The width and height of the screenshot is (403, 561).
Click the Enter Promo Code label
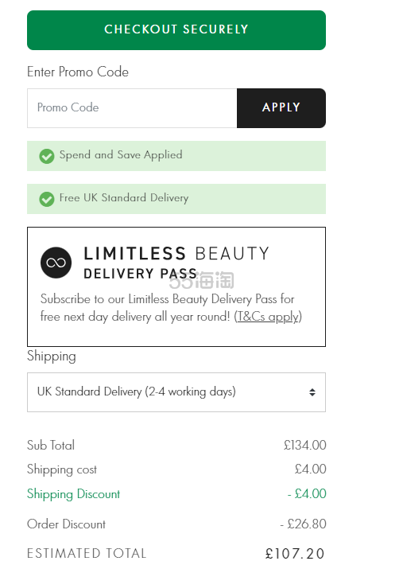pos(78,72)
